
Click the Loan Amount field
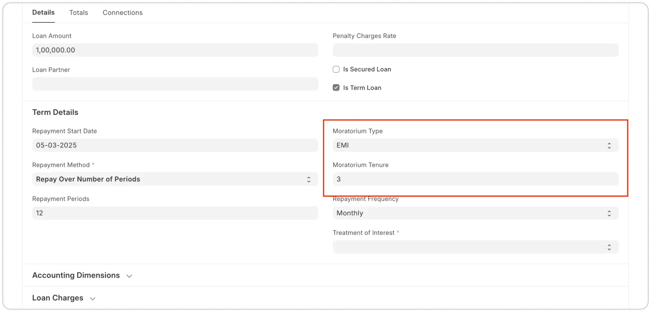click(175, 50)
